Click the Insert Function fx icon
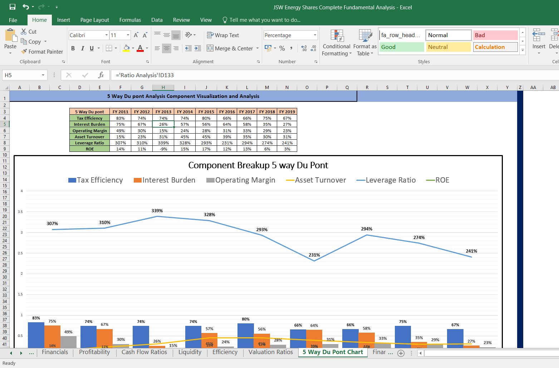 point(101,75)
